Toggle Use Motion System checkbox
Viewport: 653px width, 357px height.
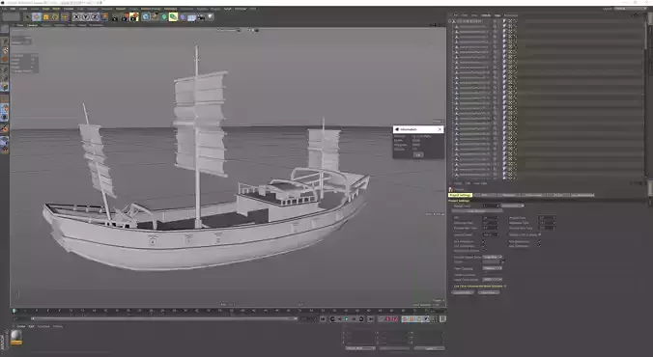pyautogui.click(x=484, y=251)
